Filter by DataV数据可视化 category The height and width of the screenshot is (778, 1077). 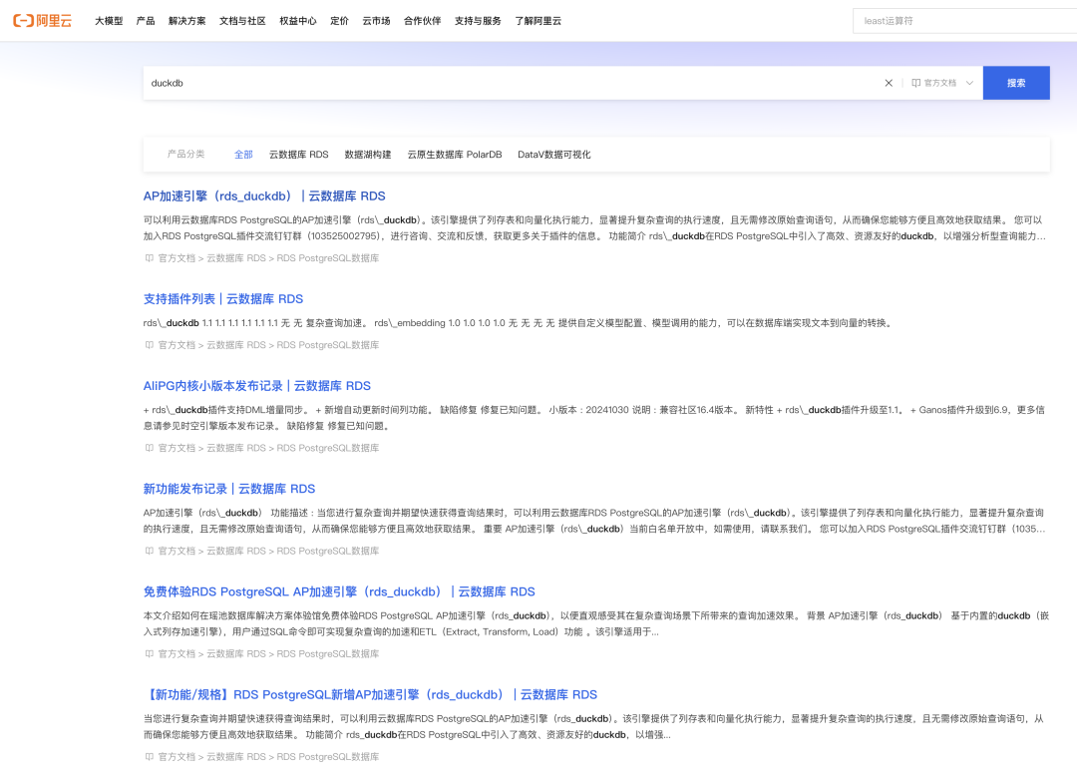pyautogui.click(x=553, y=155)
